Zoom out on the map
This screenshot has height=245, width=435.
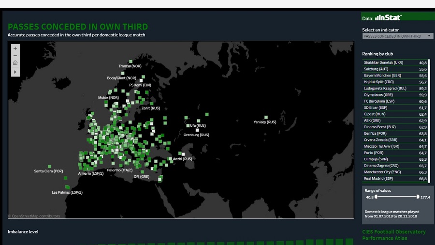click(15, 56)
